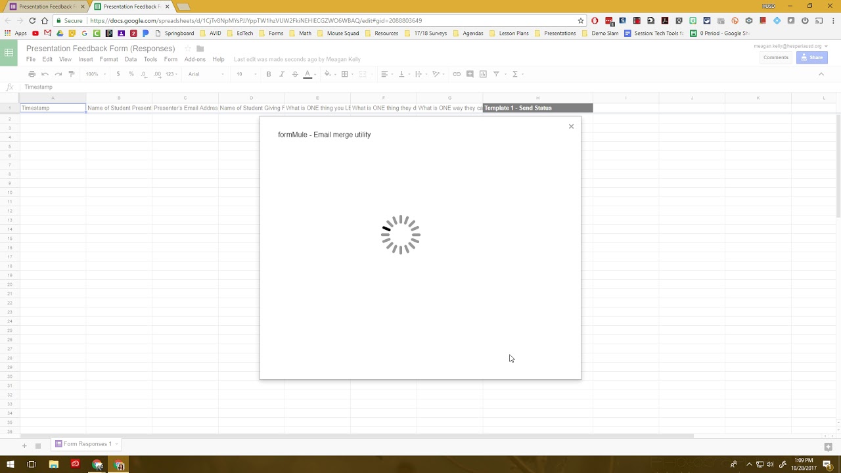This screenshot has height=473, width=841.
Task: Select the Paint format roller icon
Action: [72, 74]
